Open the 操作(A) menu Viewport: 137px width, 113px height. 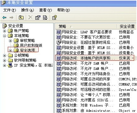click(x=28, y=10)
